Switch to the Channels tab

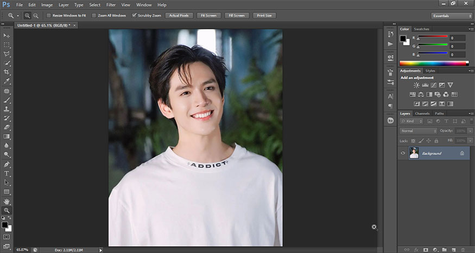click(422, 113)
